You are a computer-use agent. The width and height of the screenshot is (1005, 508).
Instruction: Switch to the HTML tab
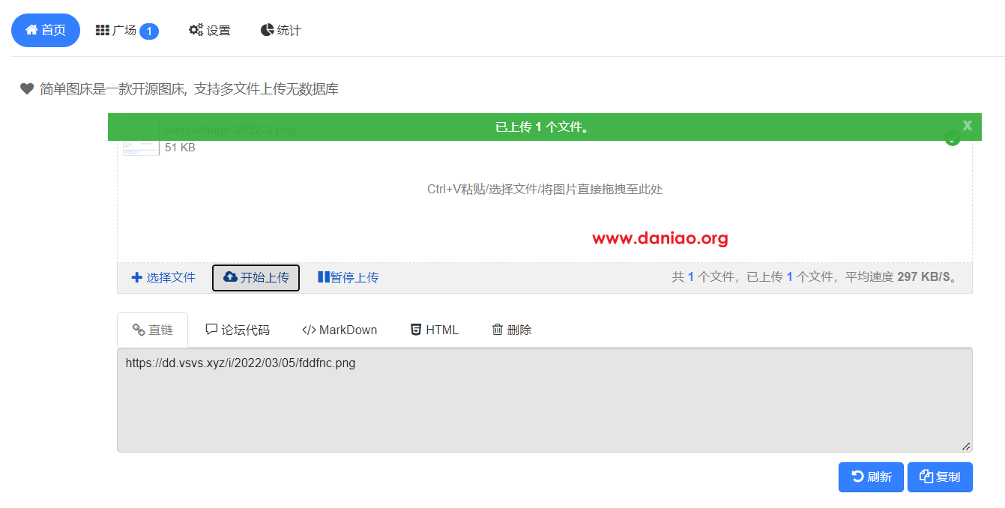click(x=435, y=330)
